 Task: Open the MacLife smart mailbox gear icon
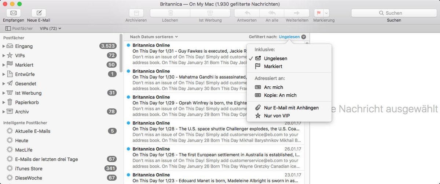tap(10, 150)
